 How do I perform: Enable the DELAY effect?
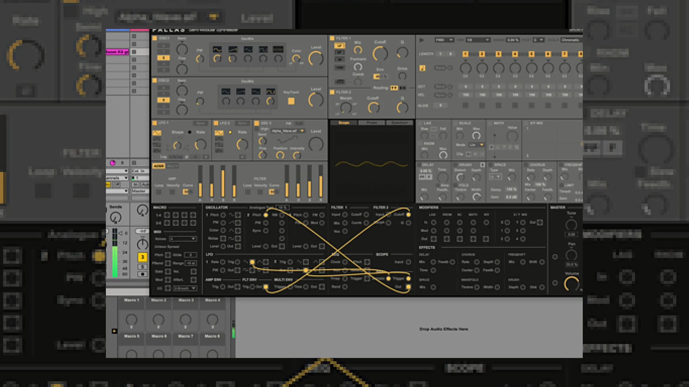419,165
